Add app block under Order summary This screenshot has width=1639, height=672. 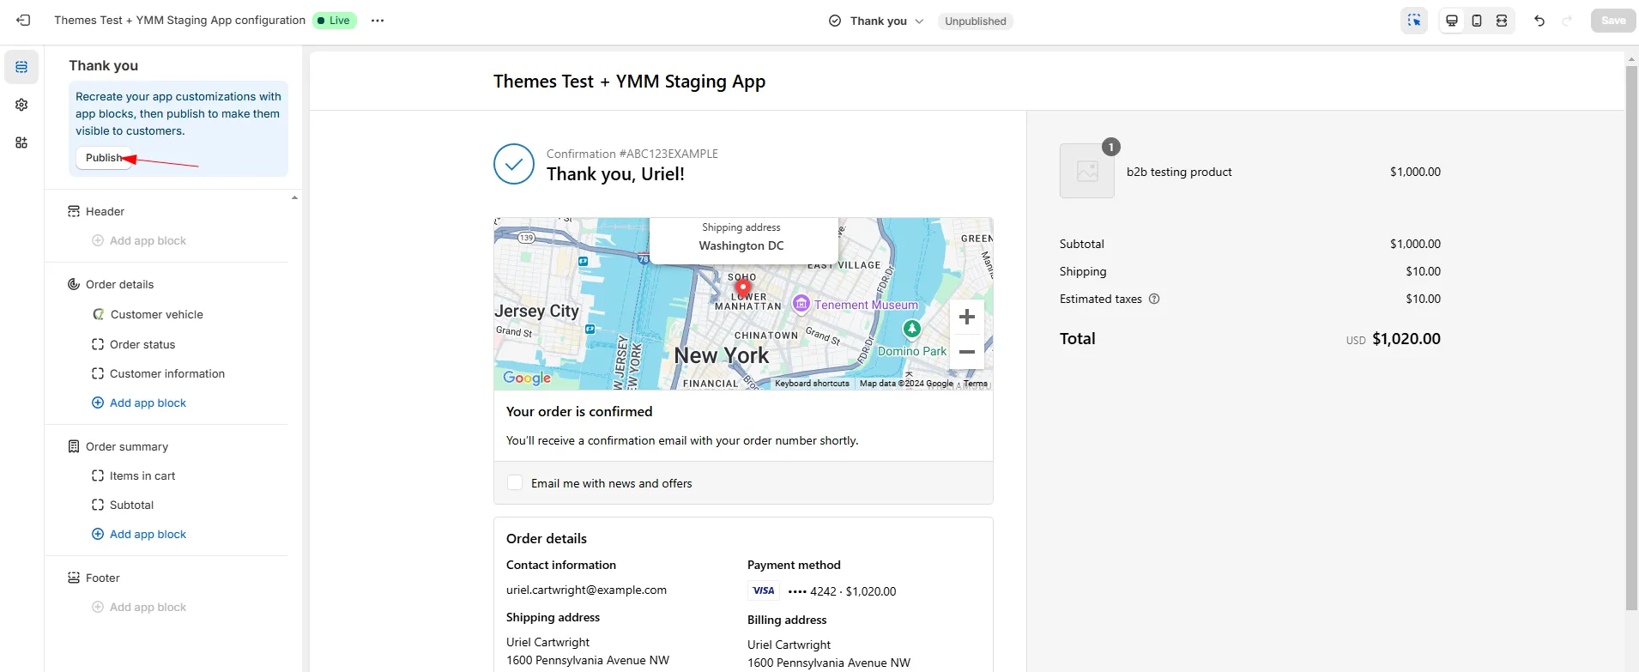pyautogui.click(x=148, y=534)
